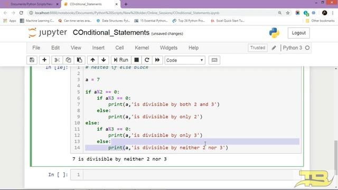
Task: Open the Kernel menu
Action: [142, 48]
